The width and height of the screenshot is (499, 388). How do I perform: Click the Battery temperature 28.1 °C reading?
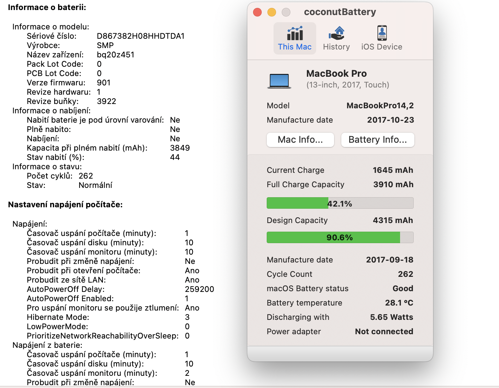coord(399,303)
